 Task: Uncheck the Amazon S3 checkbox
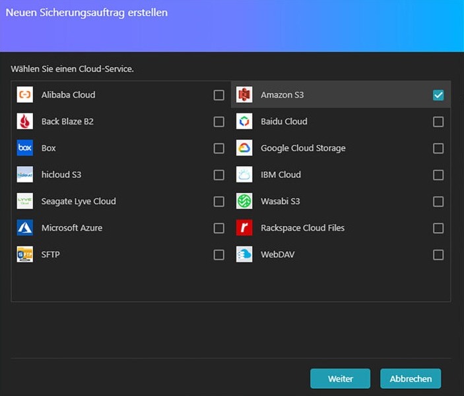(438, 95)
